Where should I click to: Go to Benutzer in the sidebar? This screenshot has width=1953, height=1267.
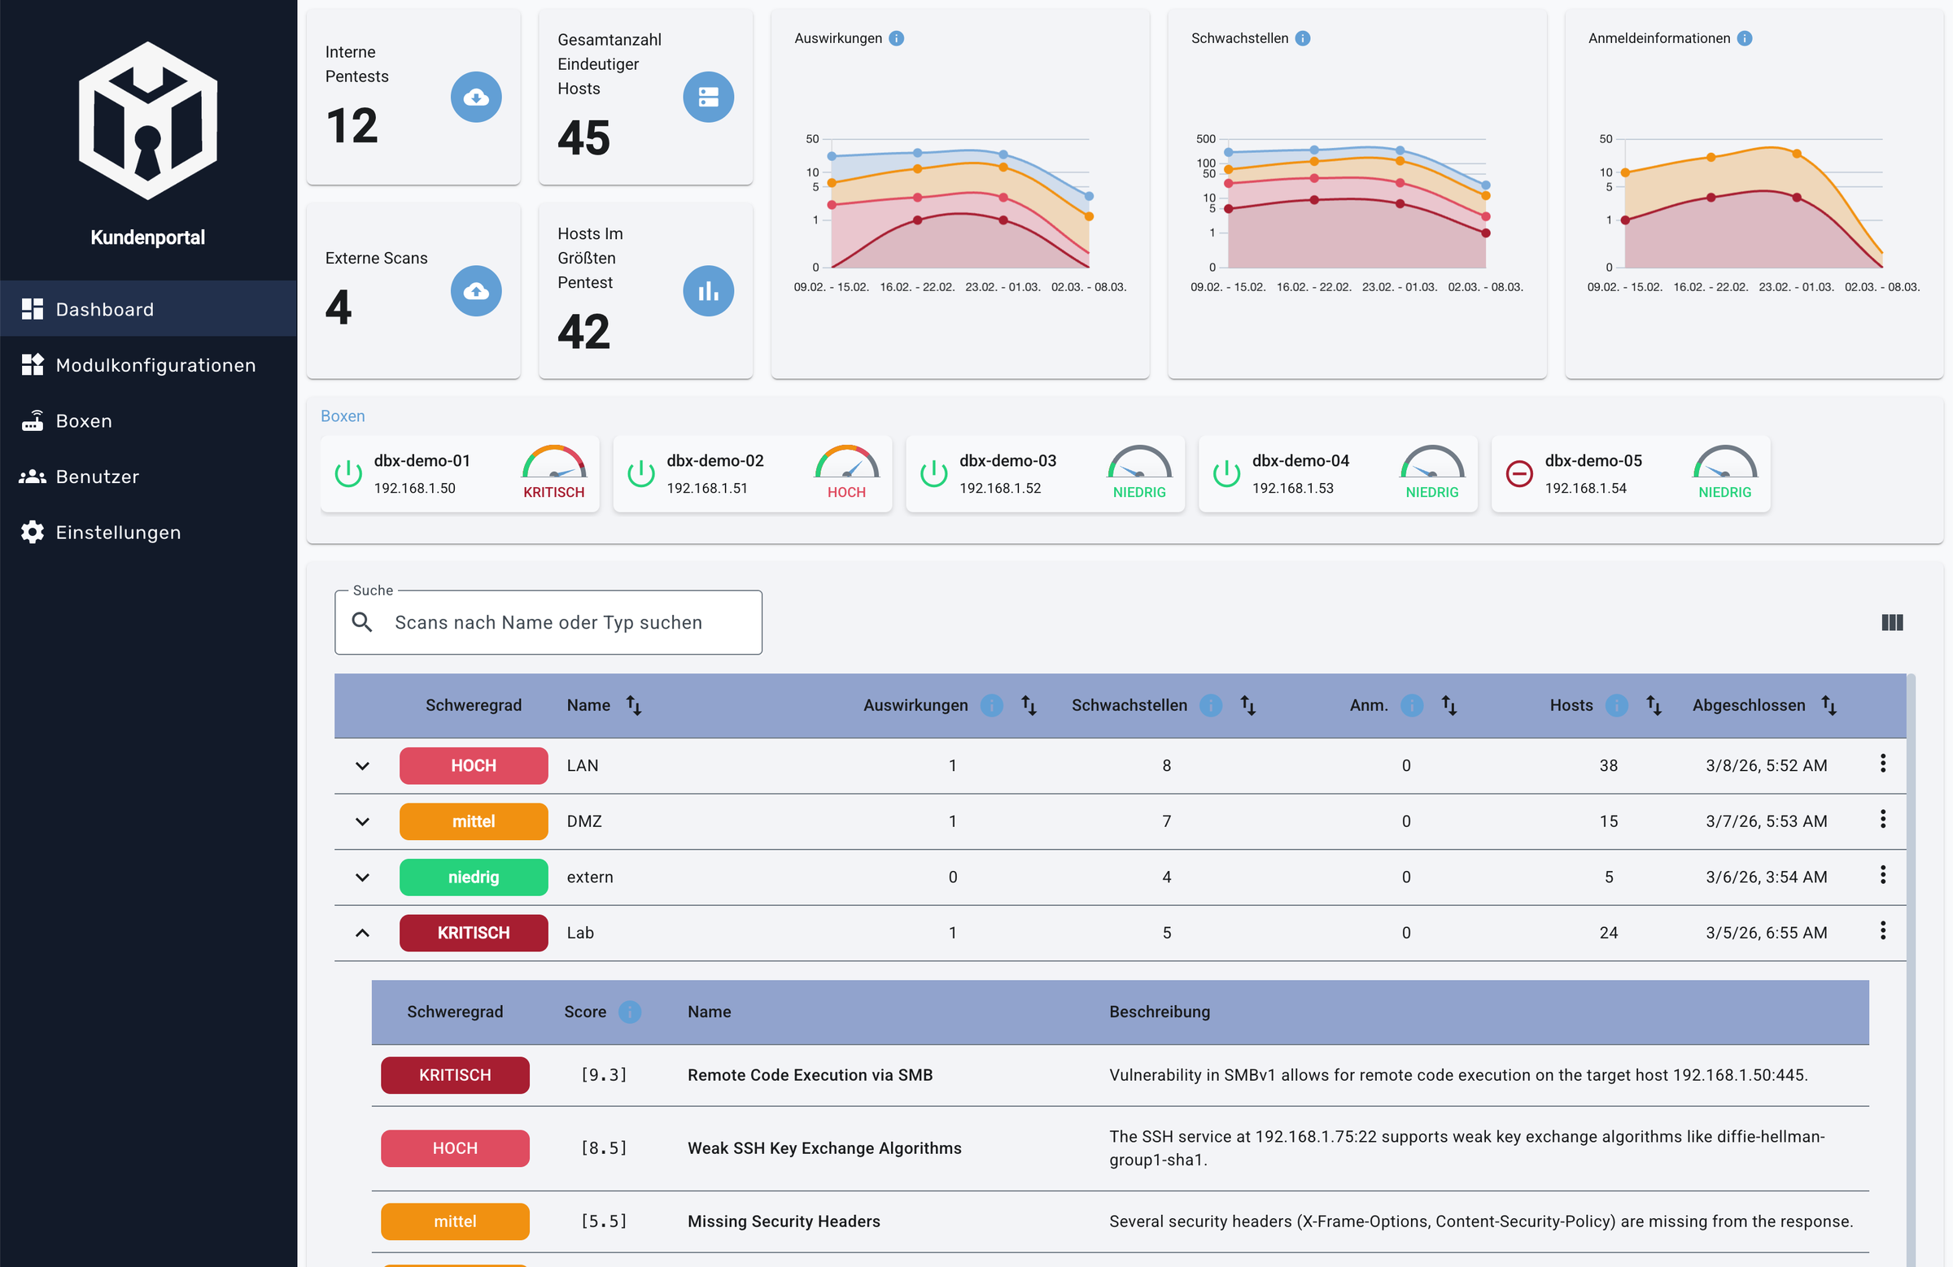tap(97, 477)
